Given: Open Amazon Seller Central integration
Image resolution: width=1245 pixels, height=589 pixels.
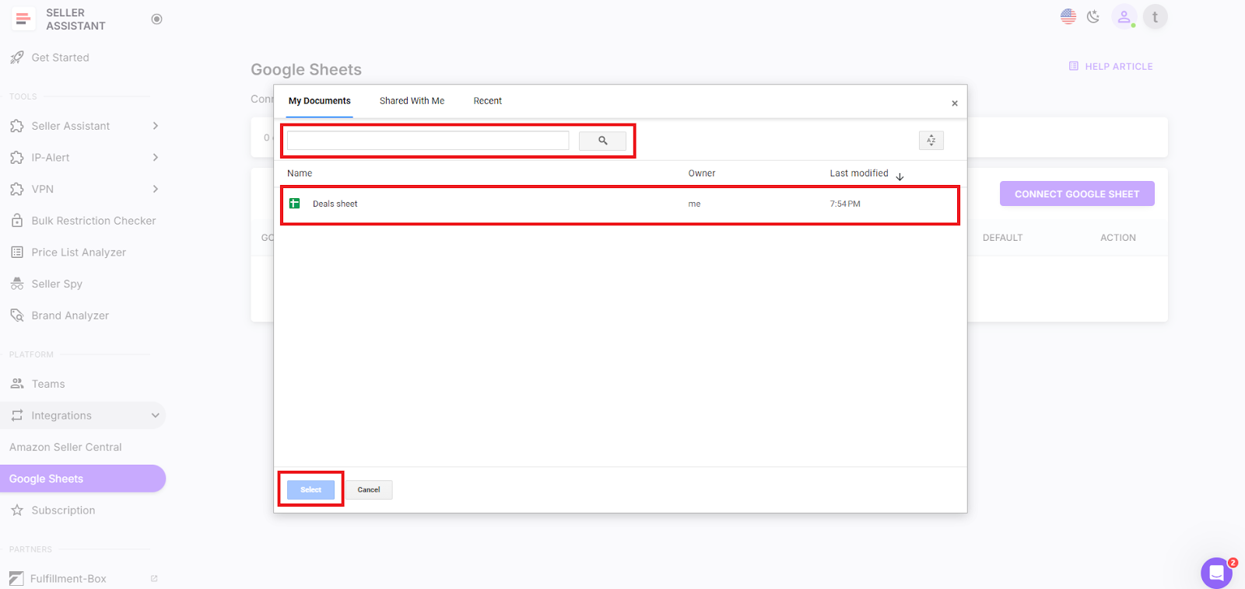Looking at the screenshot, I should (x=65, y=448).
